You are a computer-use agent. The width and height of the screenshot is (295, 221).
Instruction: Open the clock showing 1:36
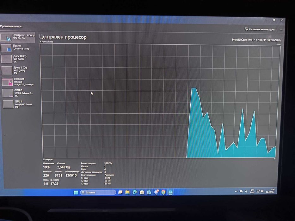270,191
